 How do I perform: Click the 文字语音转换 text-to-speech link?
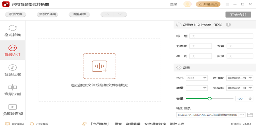pos(155,124)
